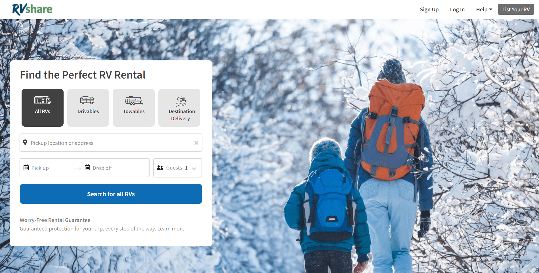
Task: Focus the Pickup location or address field
Action: 111,143
